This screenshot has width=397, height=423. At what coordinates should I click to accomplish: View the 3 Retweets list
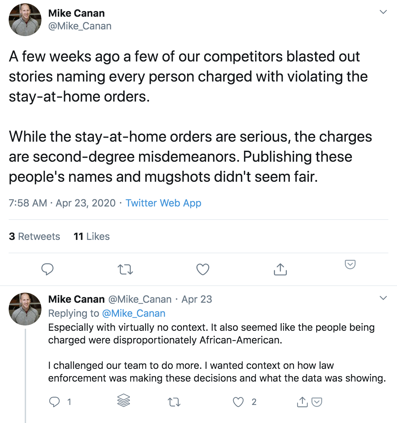click(x=34, y=237)
